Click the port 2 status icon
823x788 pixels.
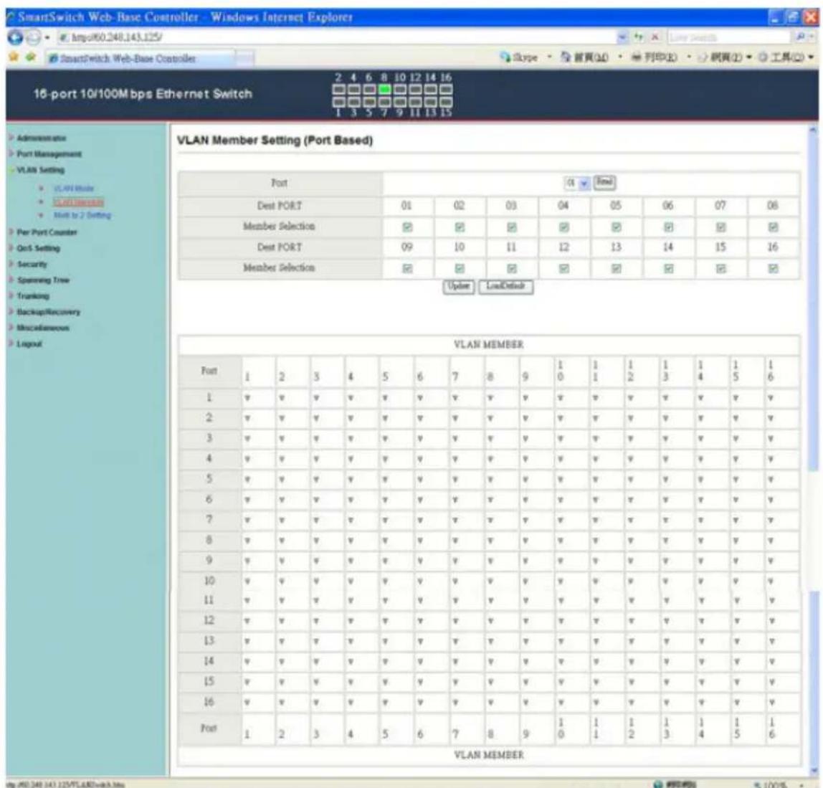(338, 89)
